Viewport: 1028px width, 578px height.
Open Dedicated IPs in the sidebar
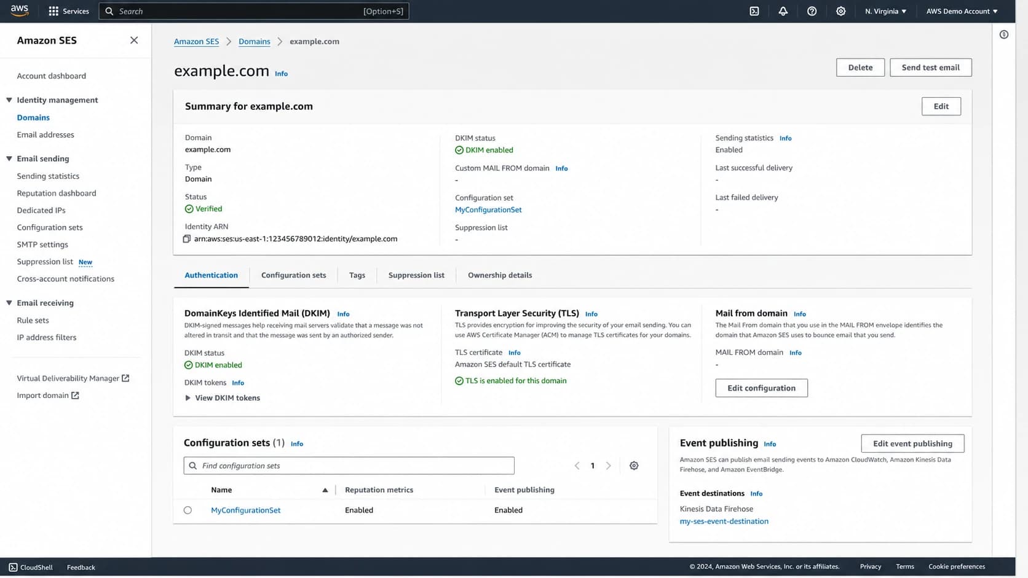(x=41, y=211)
